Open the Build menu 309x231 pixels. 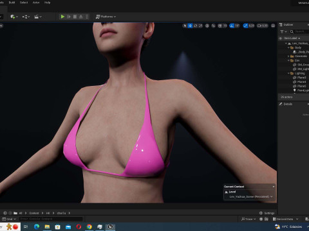[12, 3]
